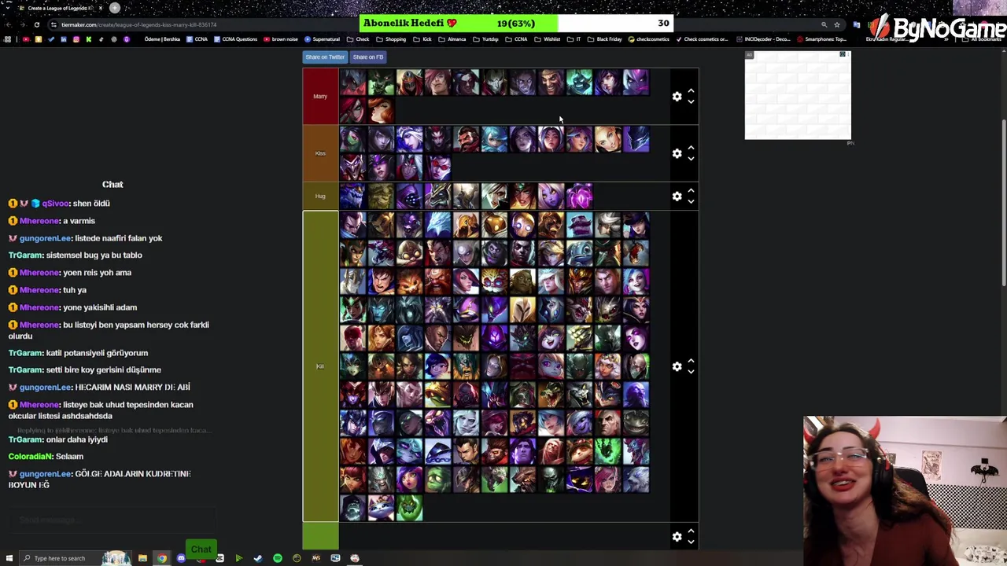This screenshot has width=1007, height=566.
Task: Open the Yurtdışı bookmarks folder
Action: click(486, 39)
